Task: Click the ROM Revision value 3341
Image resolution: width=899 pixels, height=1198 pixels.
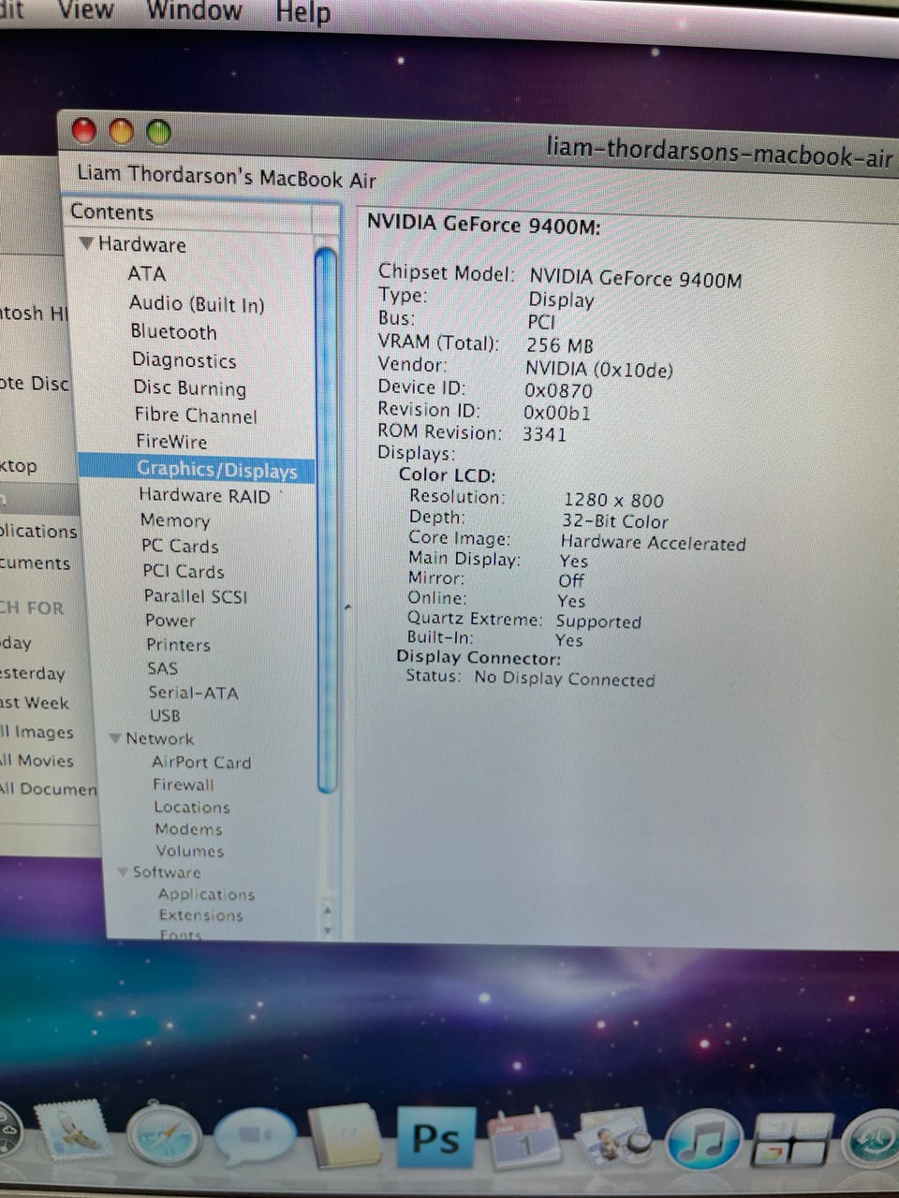Action: click(544, 433)
